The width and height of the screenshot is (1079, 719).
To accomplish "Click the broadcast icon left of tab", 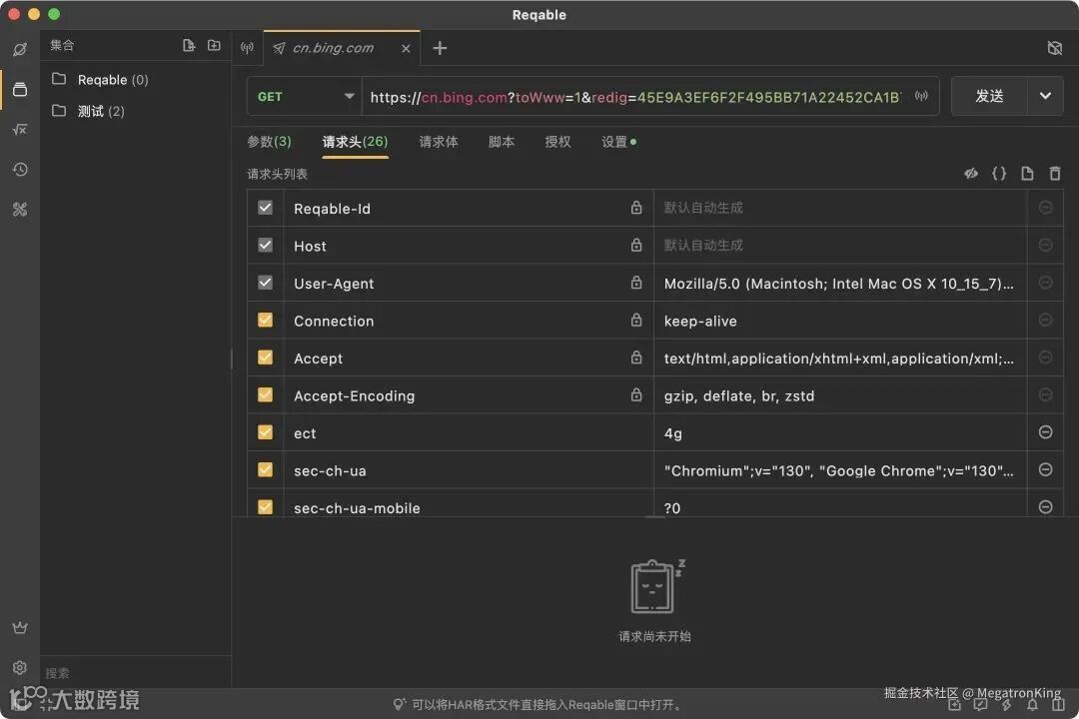I will 247,48.
